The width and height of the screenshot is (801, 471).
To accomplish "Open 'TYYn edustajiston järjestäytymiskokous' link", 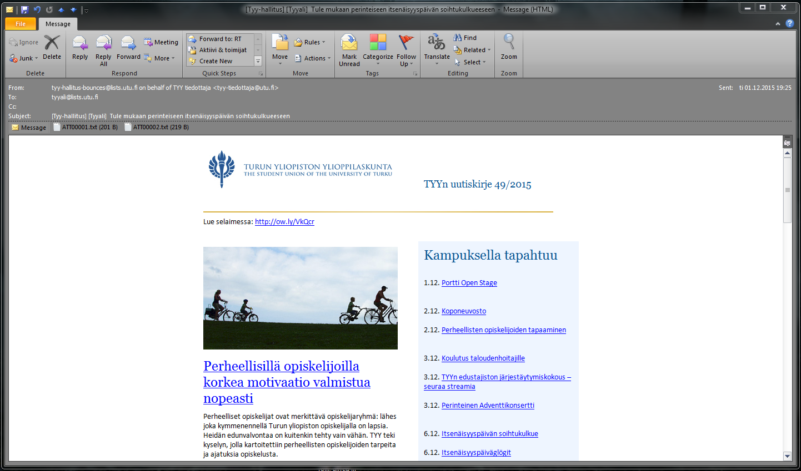I will [x=506, y=377].
